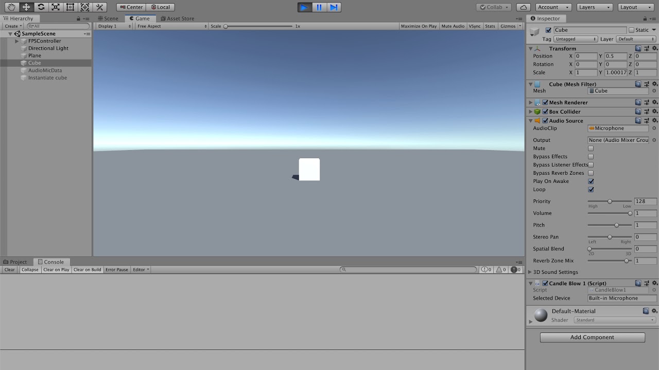
Task: Select the Scale tool
Action: coord(56,7)
